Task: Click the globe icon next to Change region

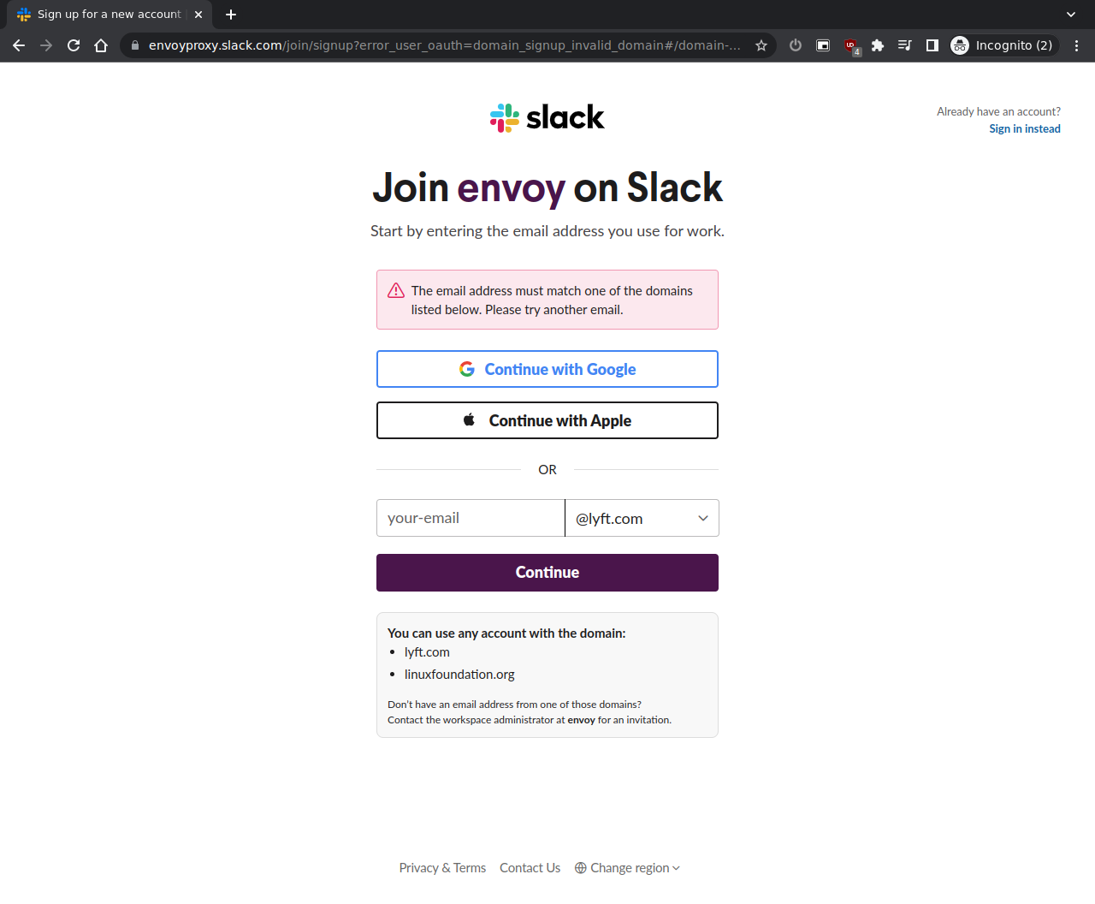Action: pos(580,867)
